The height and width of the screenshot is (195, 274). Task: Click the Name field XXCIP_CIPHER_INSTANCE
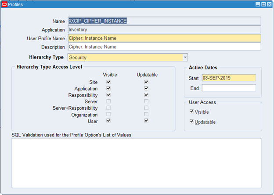click(164, 21)
